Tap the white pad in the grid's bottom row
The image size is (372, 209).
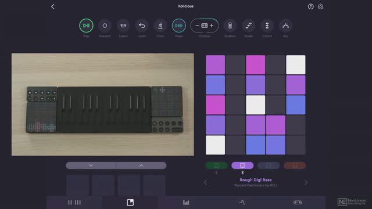tap(215, 145)
